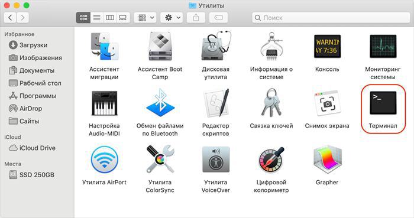
Task: Open the Ассистент Boot Camp icon
Action: pyautogui.click(x=160, y=47)
